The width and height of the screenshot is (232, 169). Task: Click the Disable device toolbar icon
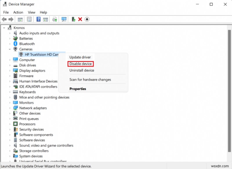tap(73, 19)
